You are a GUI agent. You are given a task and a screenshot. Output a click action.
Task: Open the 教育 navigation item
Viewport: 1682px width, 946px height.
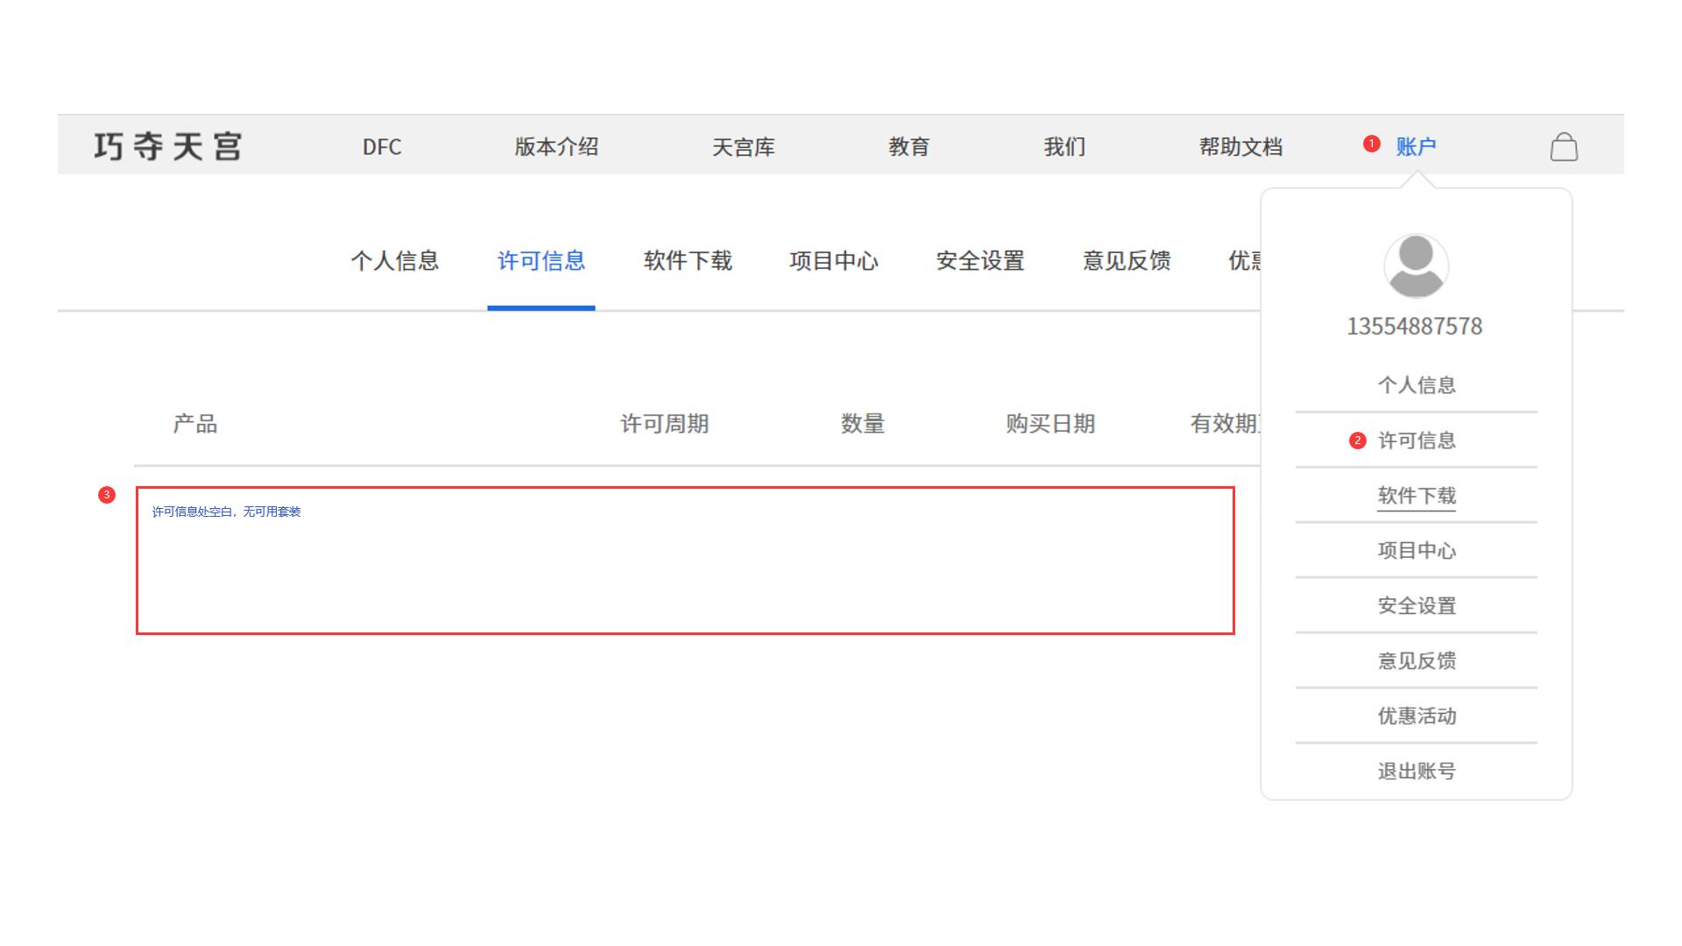908,146
